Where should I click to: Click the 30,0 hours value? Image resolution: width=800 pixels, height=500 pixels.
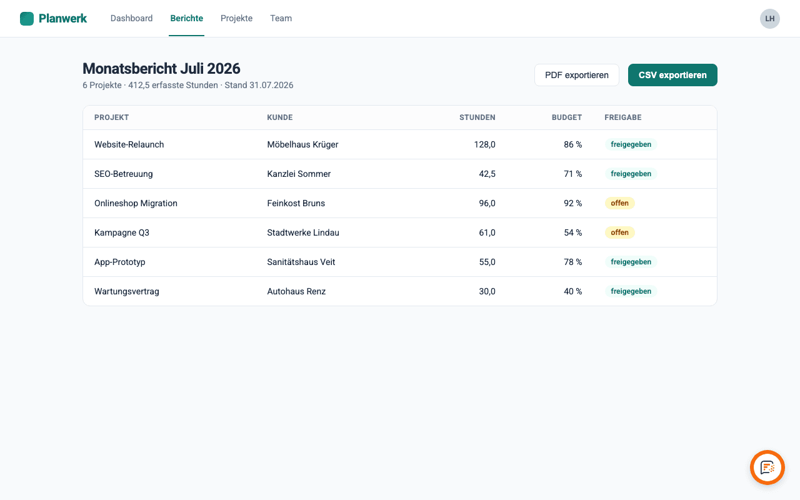(x=487, y=291)
